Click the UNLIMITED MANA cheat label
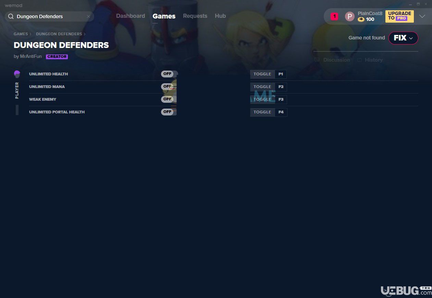This screenshot has height=298, width=432. [x=47, y=87]
